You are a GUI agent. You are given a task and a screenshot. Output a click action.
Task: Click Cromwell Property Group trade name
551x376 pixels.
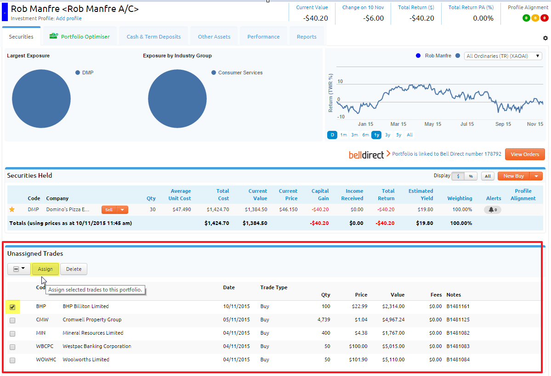click(x=92, y=320)
